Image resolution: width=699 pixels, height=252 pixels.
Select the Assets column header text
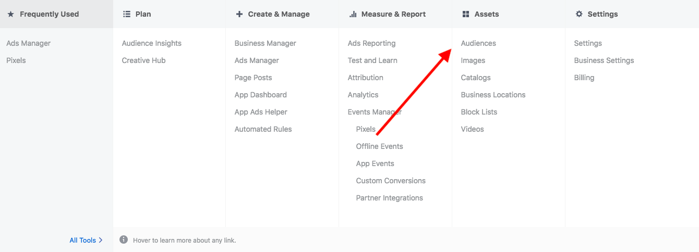[487, 14]
